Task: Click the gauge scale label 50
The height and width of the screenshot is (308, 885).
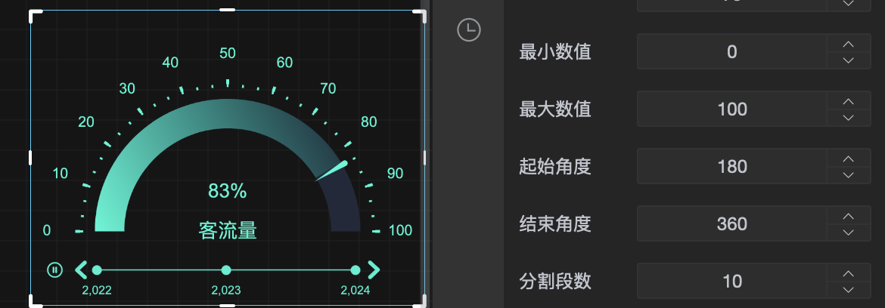Action: tap(228, 54)
